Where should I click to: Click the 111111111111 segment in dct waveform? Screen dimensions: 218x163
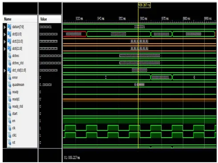(161, 34)
